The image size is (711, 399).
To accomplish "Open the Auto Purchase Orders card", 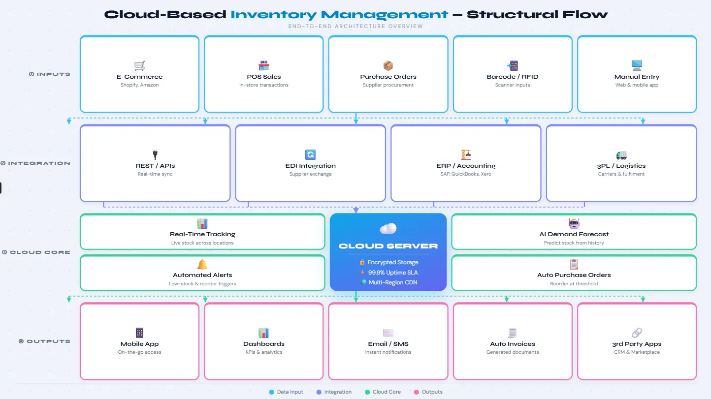I will coord(574,273).
